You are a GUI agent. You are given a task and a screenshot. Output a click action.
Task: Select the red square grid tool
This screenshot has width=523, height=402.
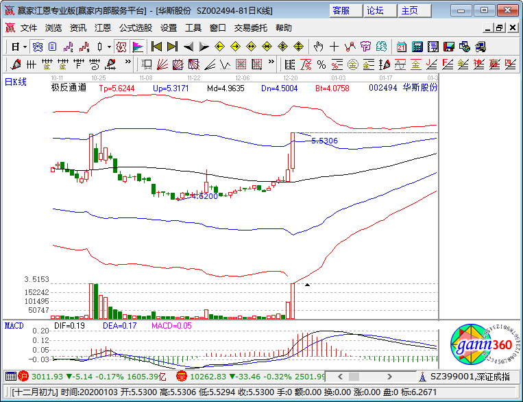(x=241, y=64)
